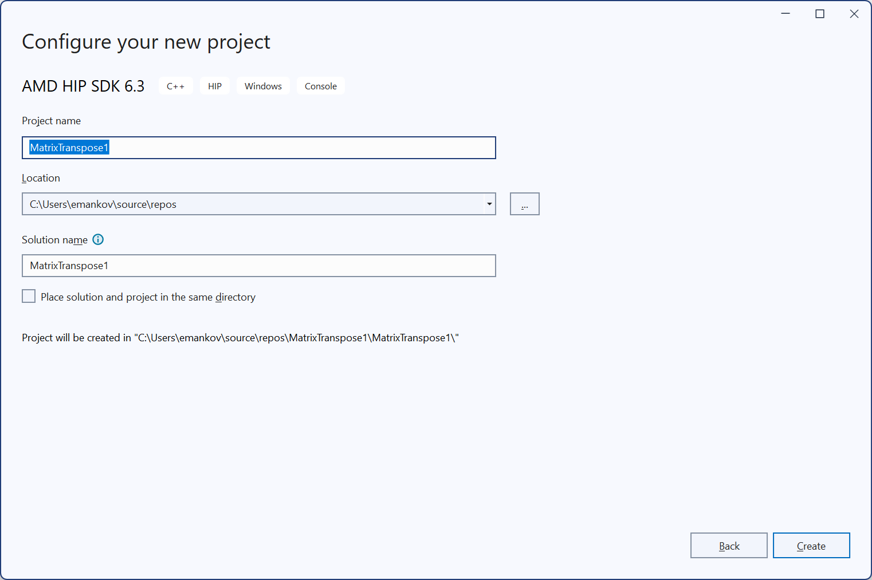
Task: Expand the Location dropdown arrow
Action: point(489,204)
